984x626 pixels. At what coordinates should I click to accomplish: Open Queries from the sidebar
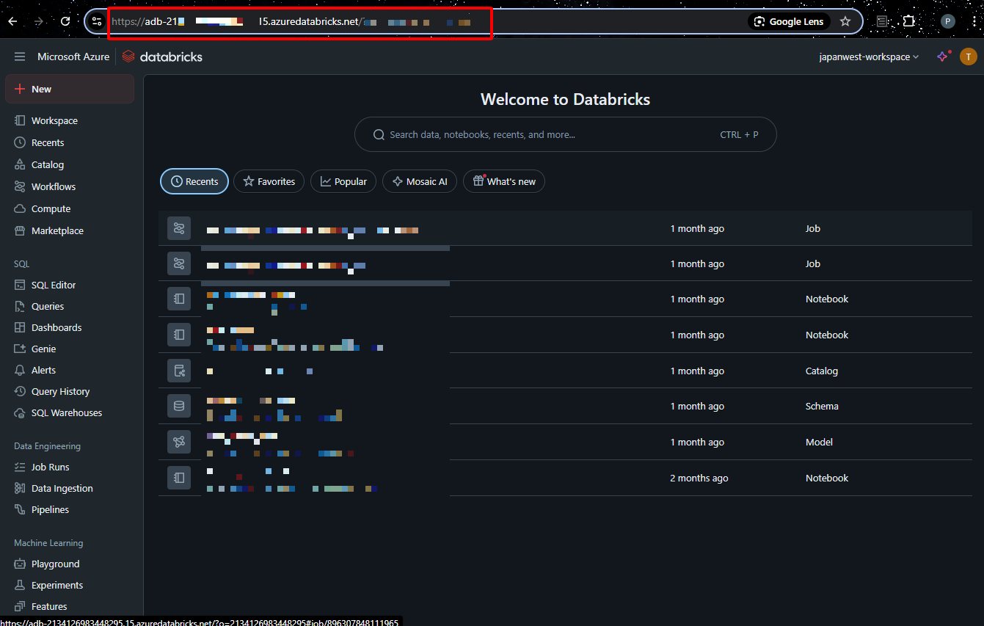point(48,306)
